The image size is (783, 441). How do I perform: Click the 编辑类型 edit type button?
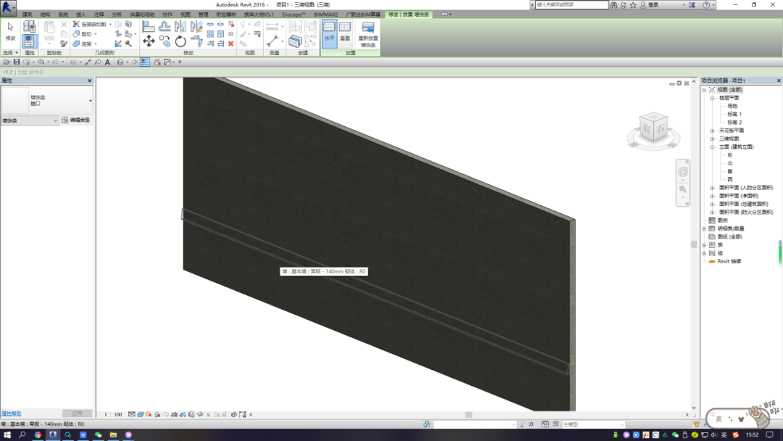[x=76, y=120]
